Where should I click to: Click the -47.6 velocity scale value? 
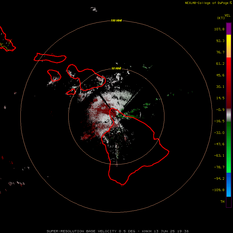219,144
